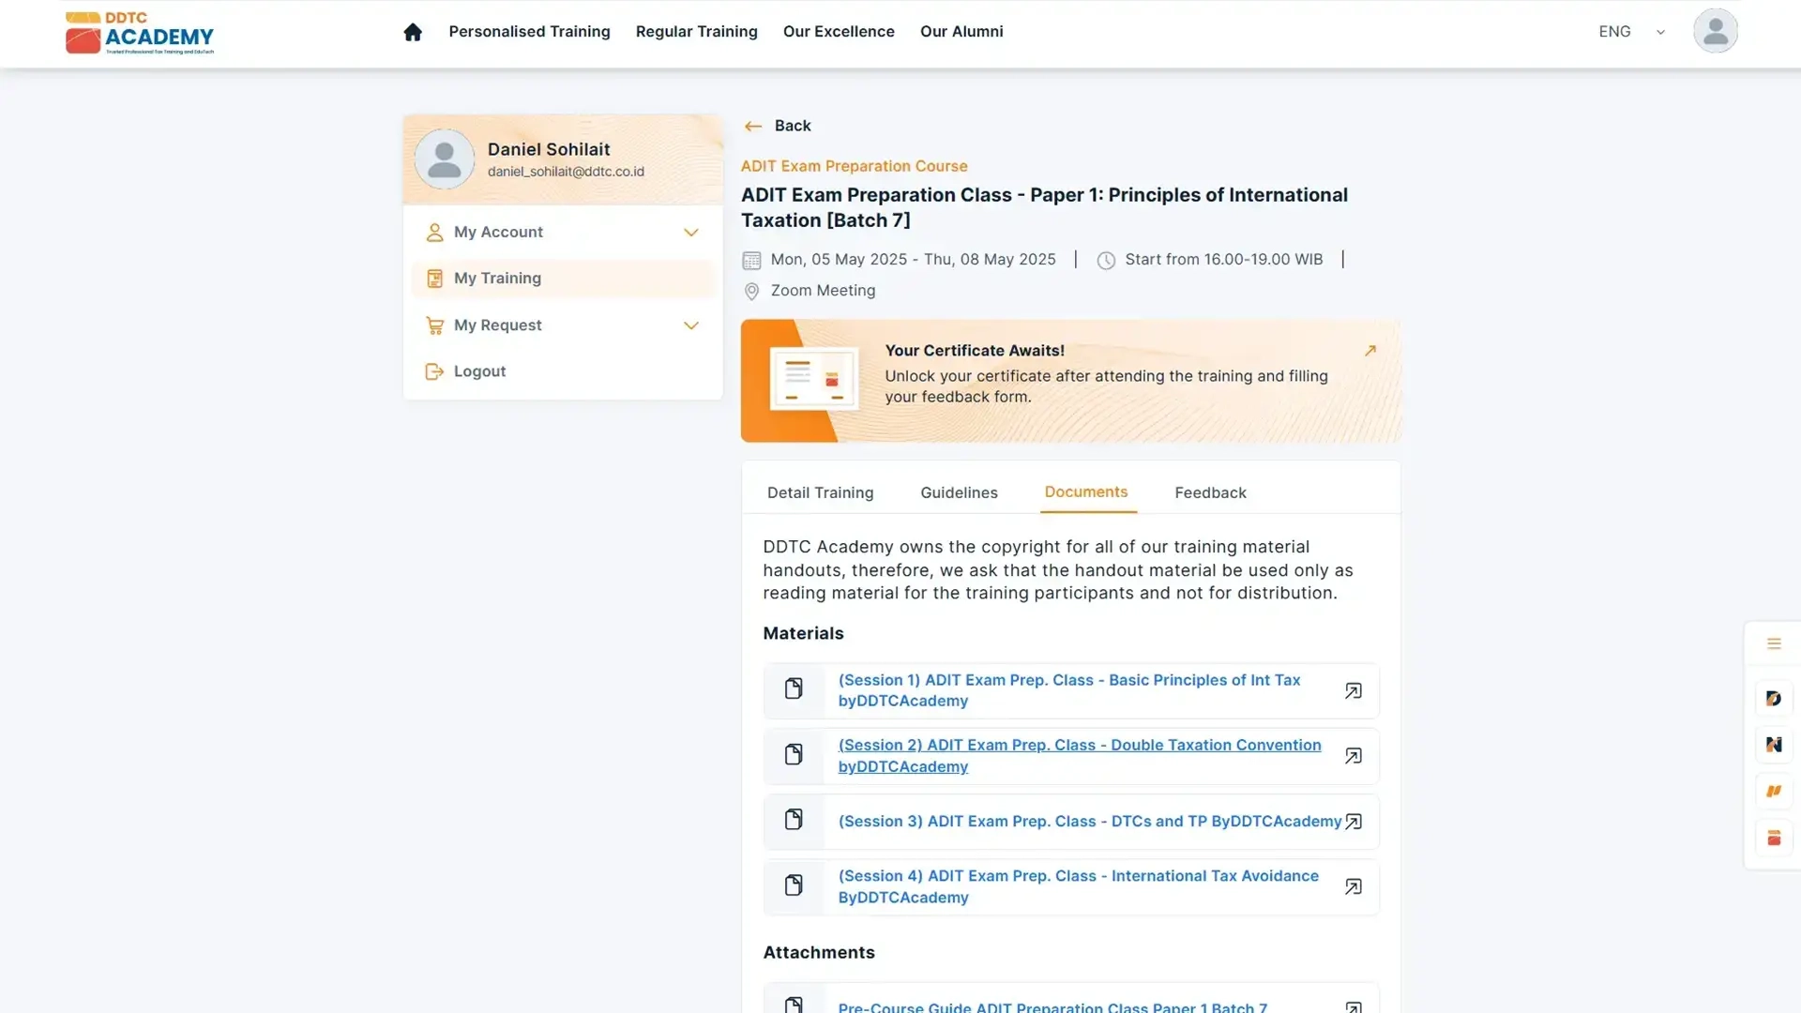
Task: Switch to the Feedback tab
Action: tap(1210, 492)
